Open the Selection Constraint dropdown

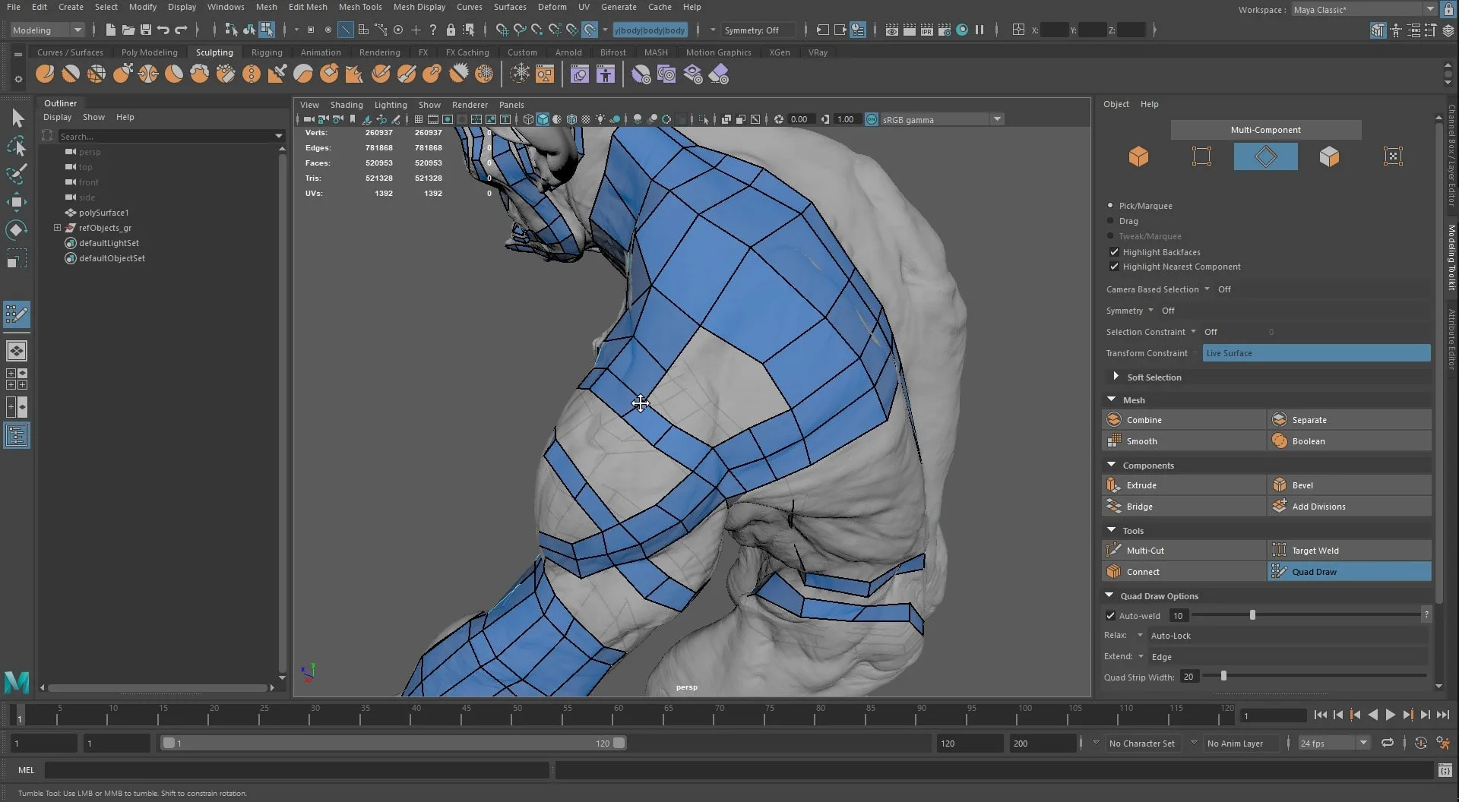[1193, 331]
